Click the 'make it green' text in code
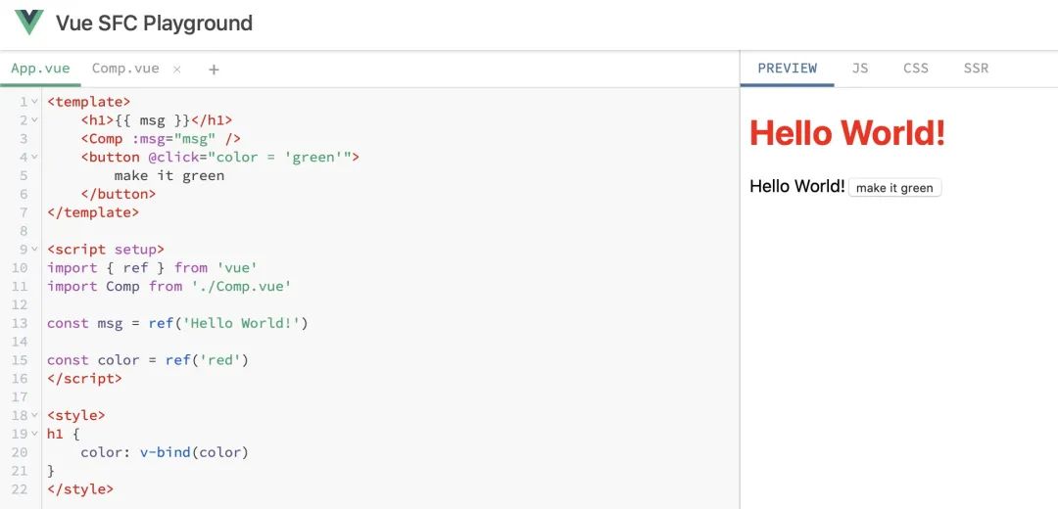 (168, 176)
